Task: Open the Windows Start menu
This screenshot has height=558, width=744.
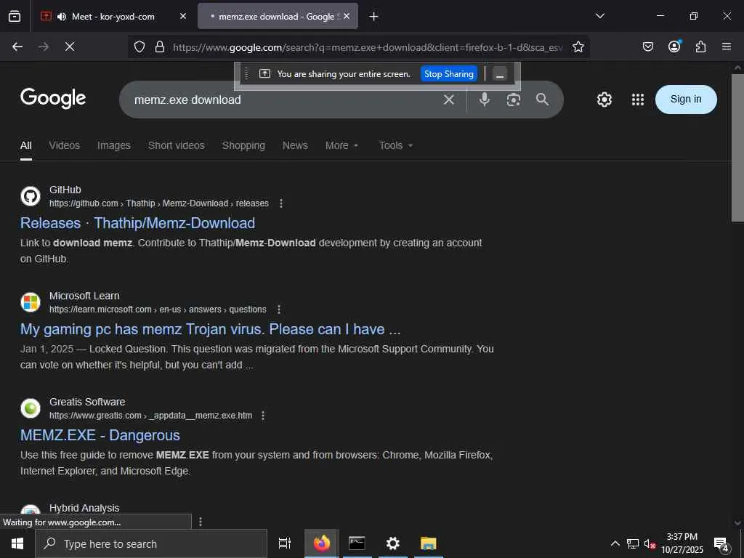Action: pos(17,543)
